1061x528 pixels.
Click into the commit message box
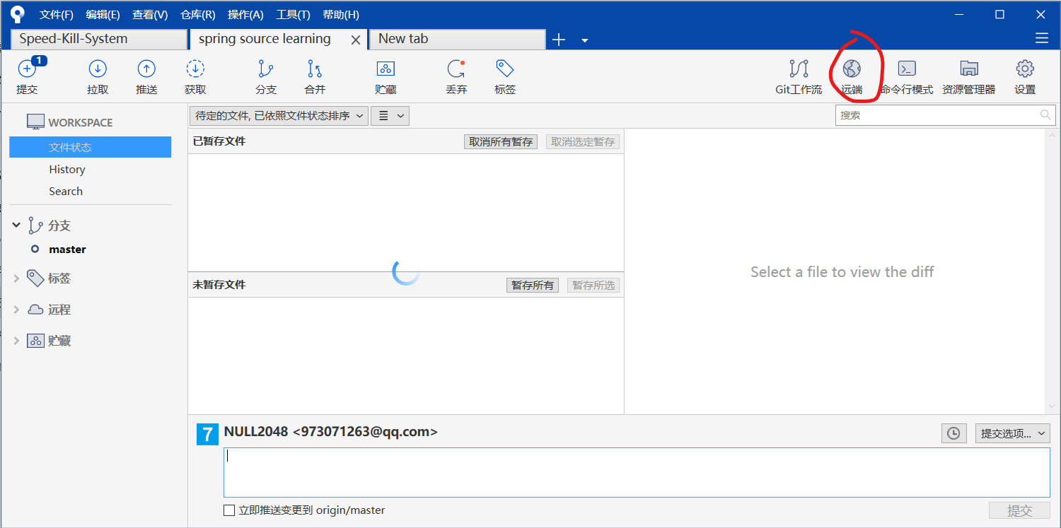637,472
